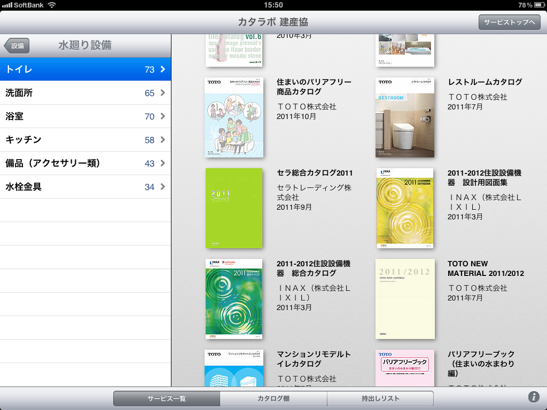Expand the 洗面所 row chevron

tap(162, 93)
